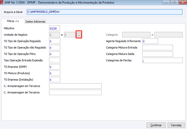Click the TG Empresa (SIMP) label
The height and width of the screenshot is (129, 187).
click(x=15, y=67)
